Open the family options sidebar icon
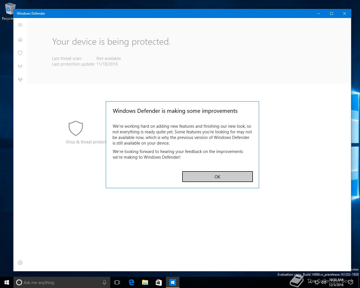Viewport: 360px width, 288px height. point(20,80)
